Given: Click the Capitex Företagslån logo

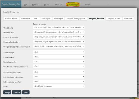Looking at the screenshot, I should 11,4.
